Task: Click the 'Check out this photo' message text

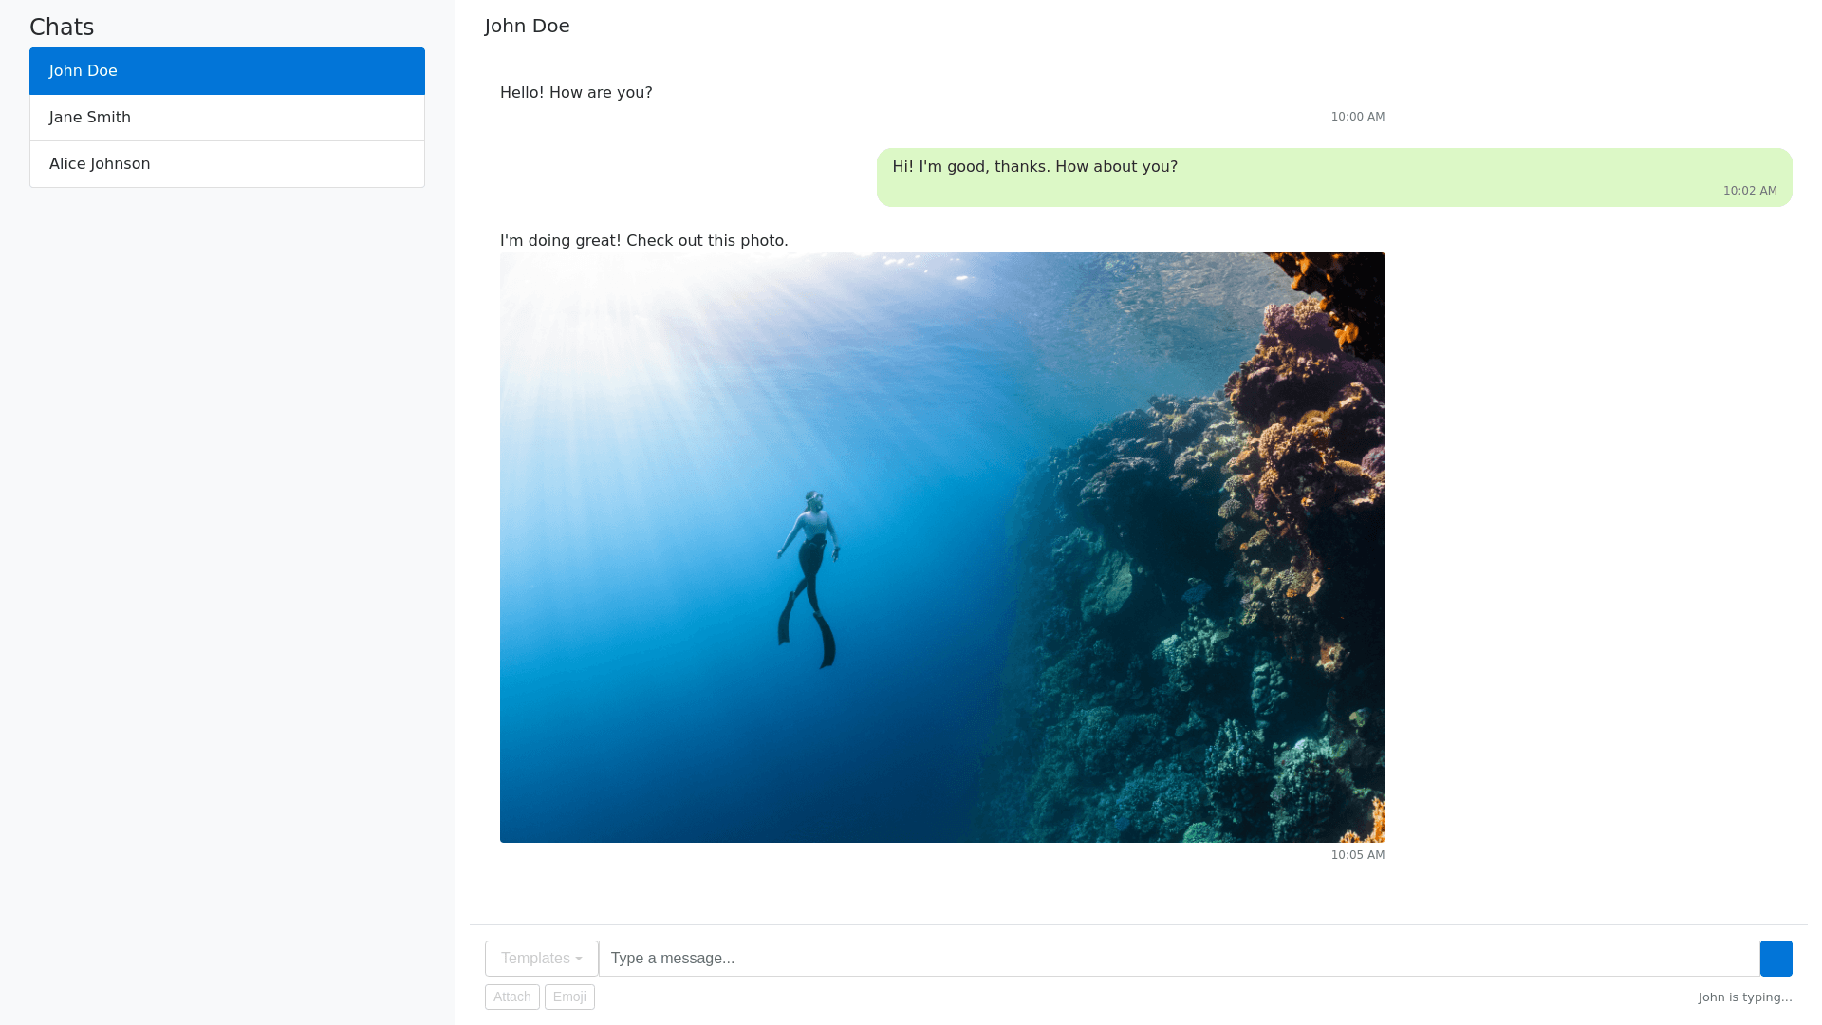Action: (643, 241)
